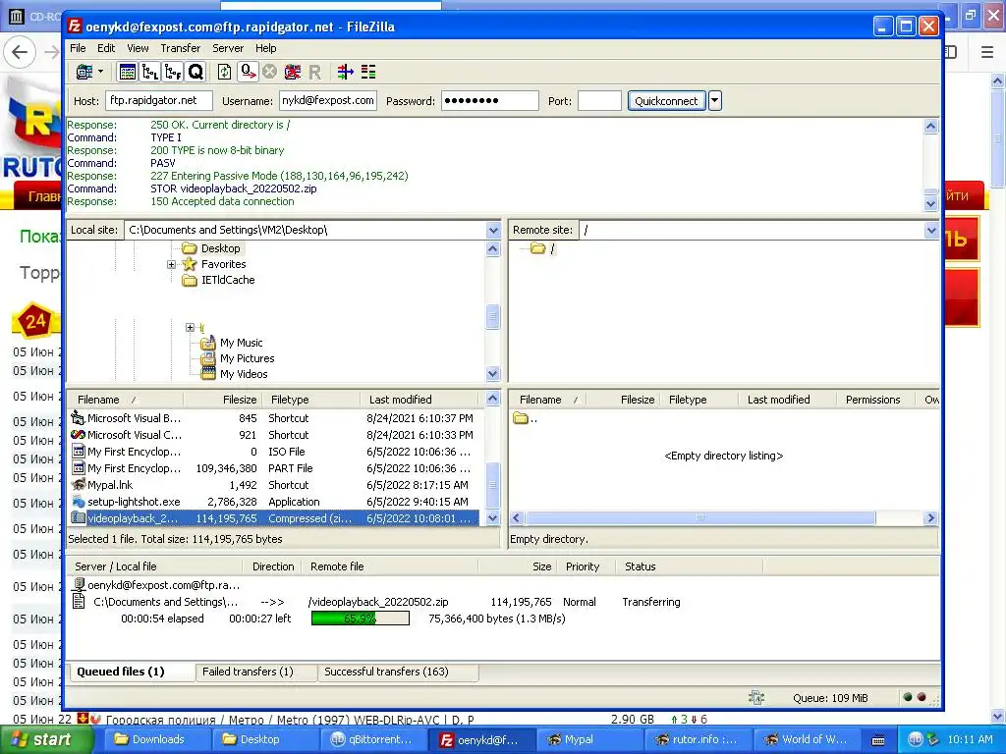Switch to qBittorrent in the taskbar

pos(373,739)
